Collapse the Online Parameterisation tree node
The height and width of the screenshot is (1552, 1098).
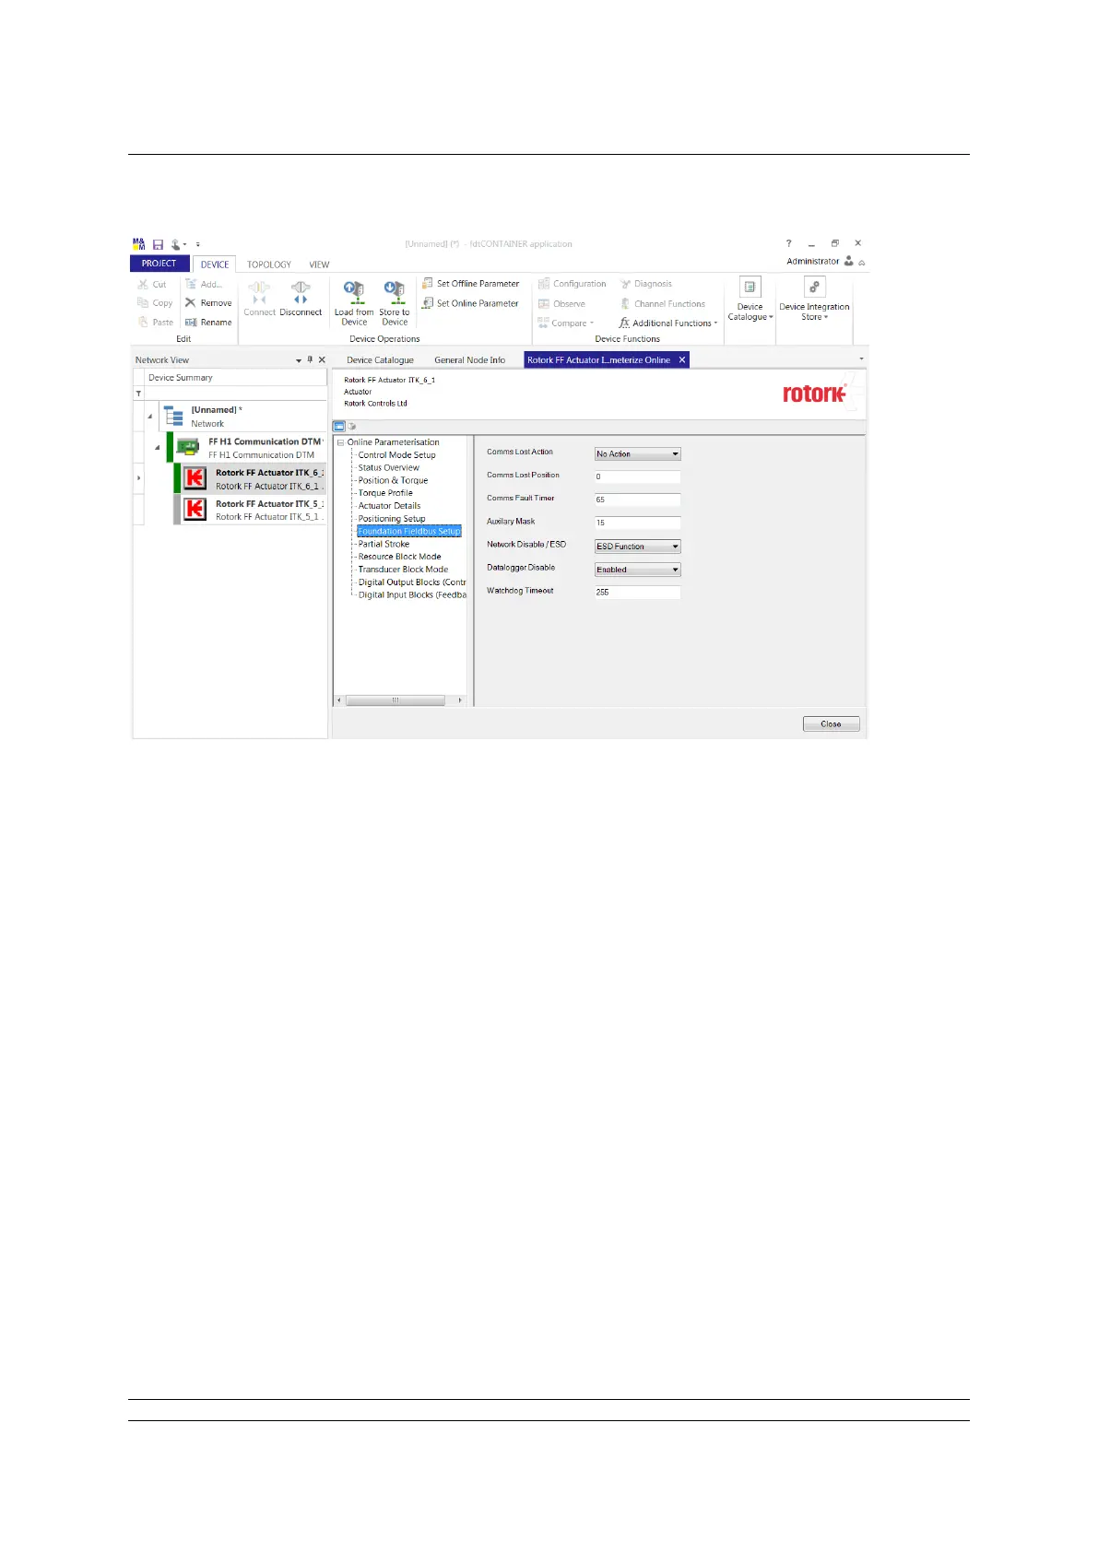click(340, 442)
